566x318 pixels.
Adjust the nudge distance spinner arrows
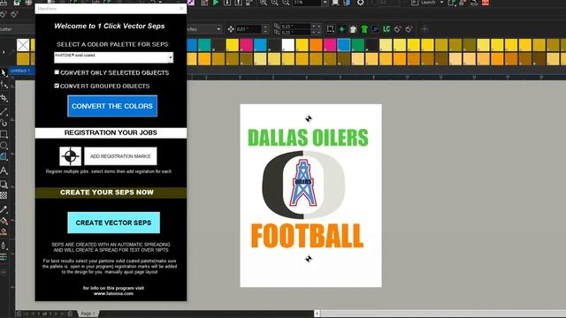tap(265, 29)
